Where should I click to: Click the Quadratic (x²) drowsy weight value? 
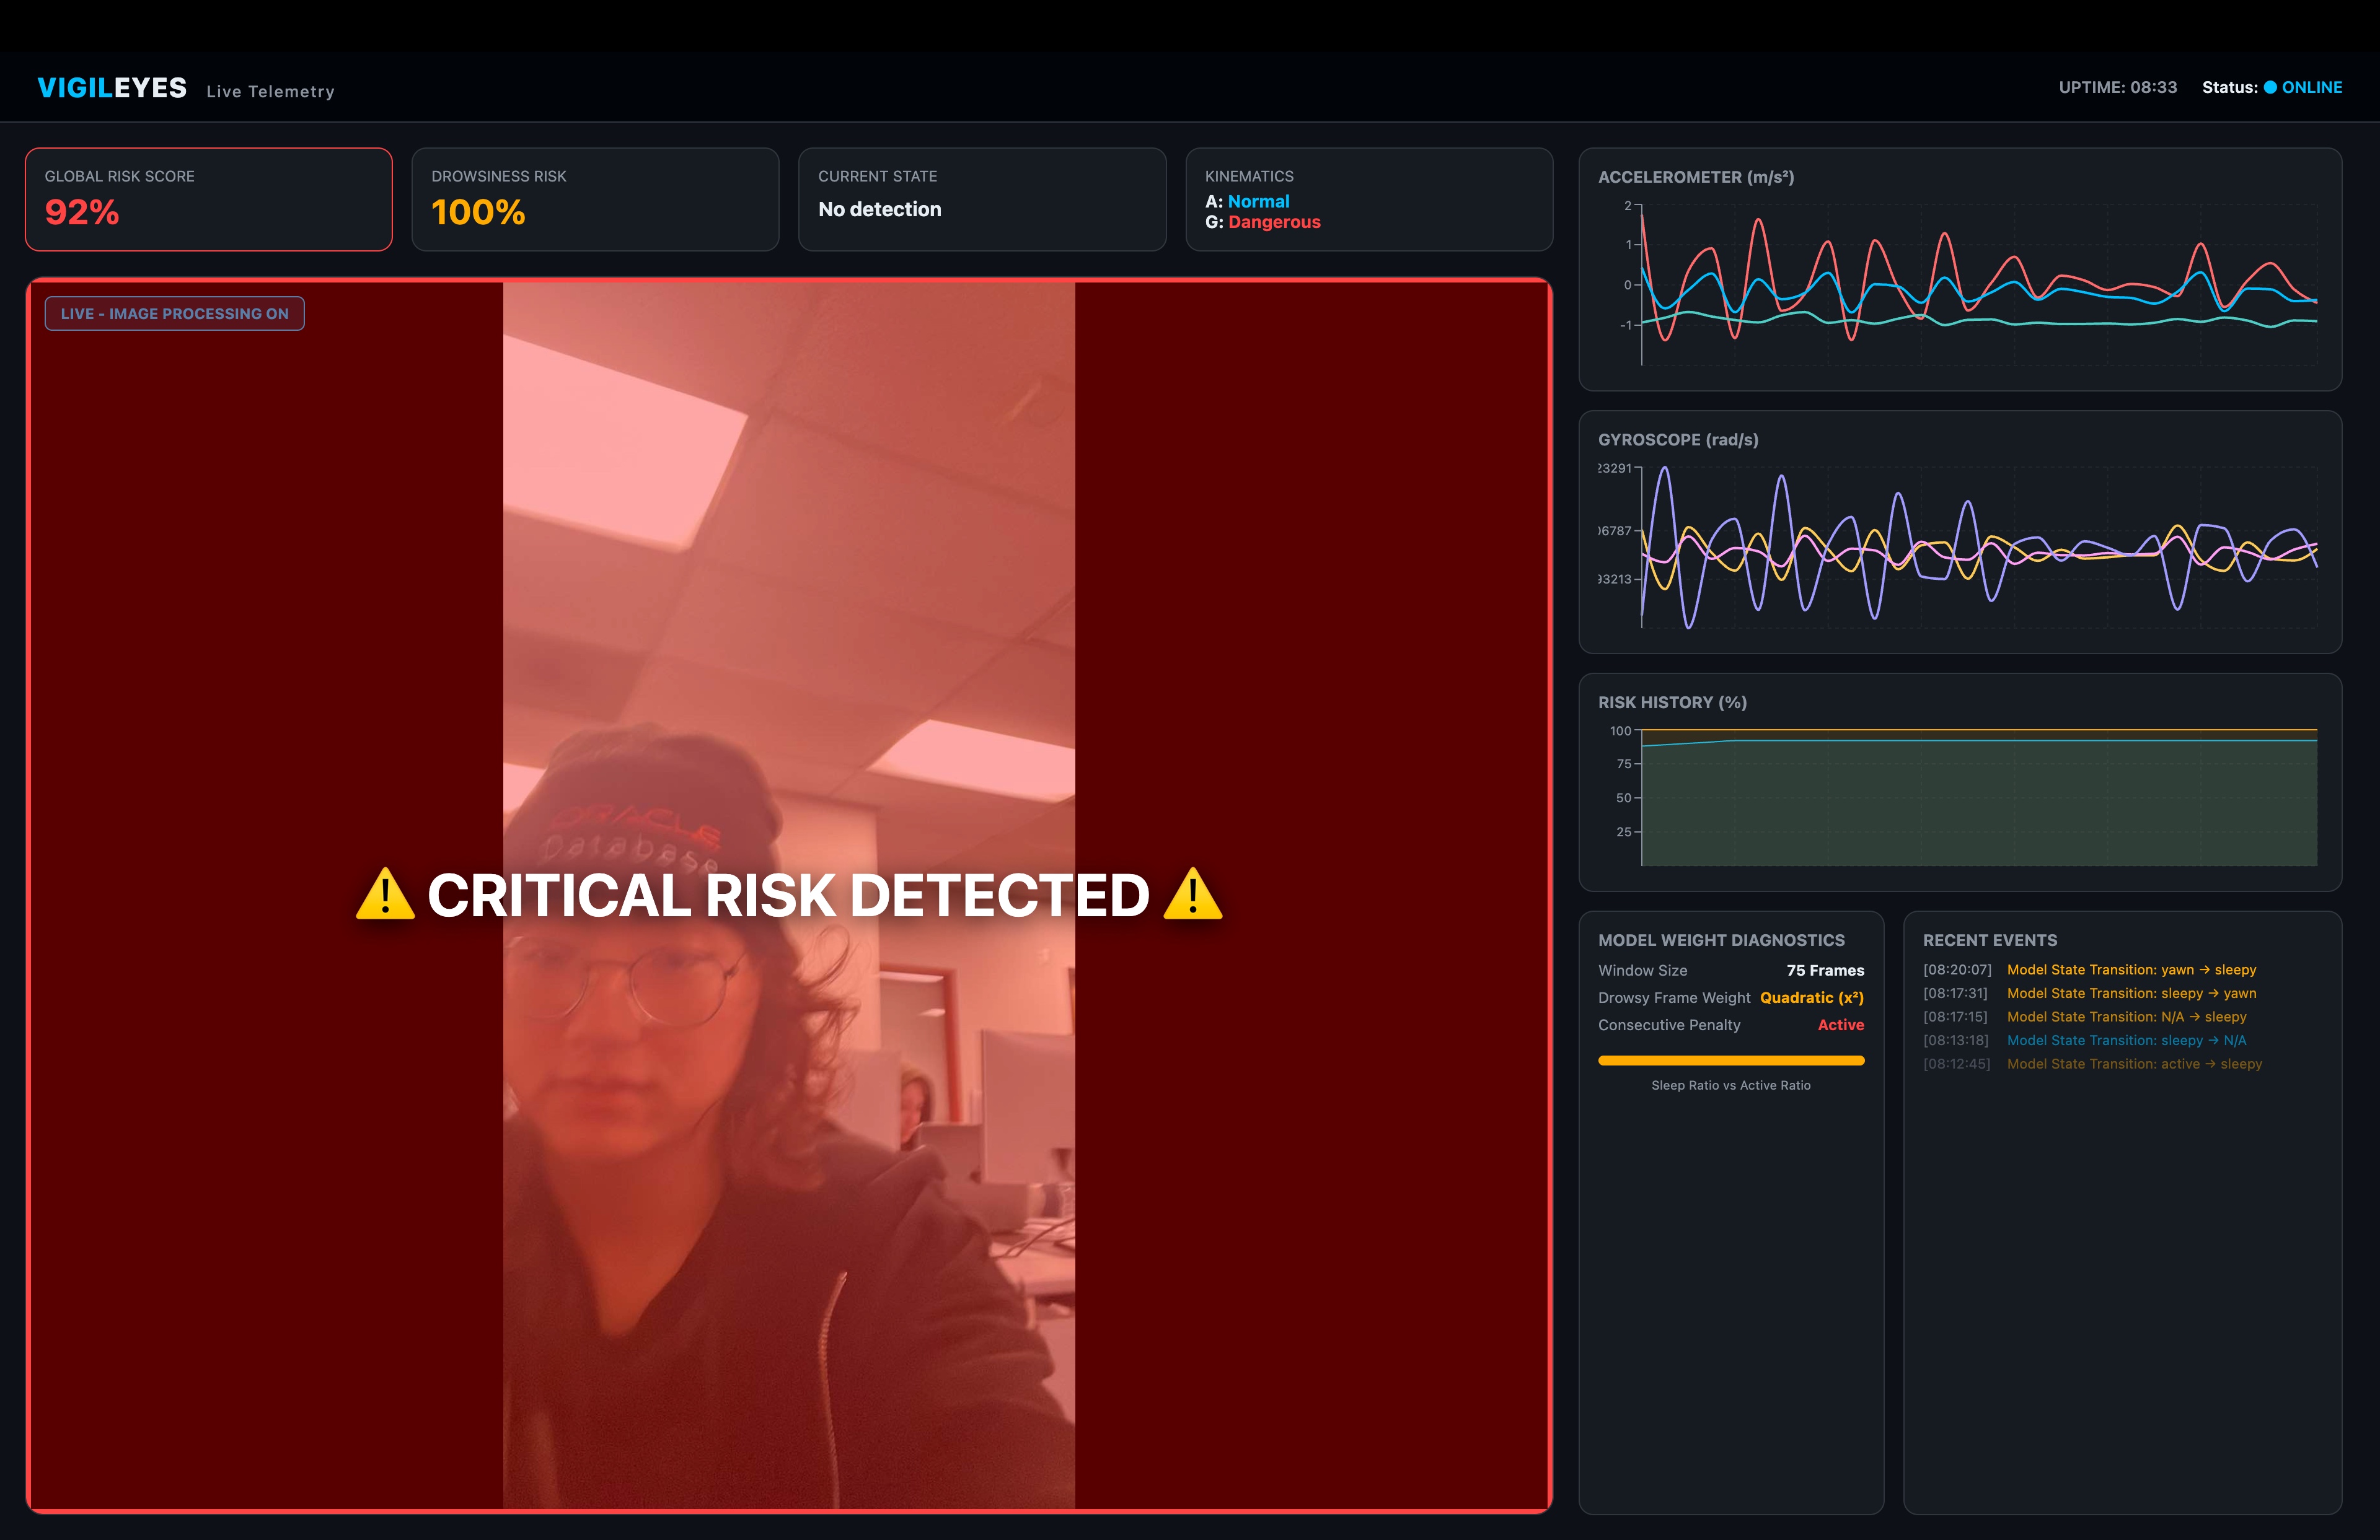point(1811,997)
